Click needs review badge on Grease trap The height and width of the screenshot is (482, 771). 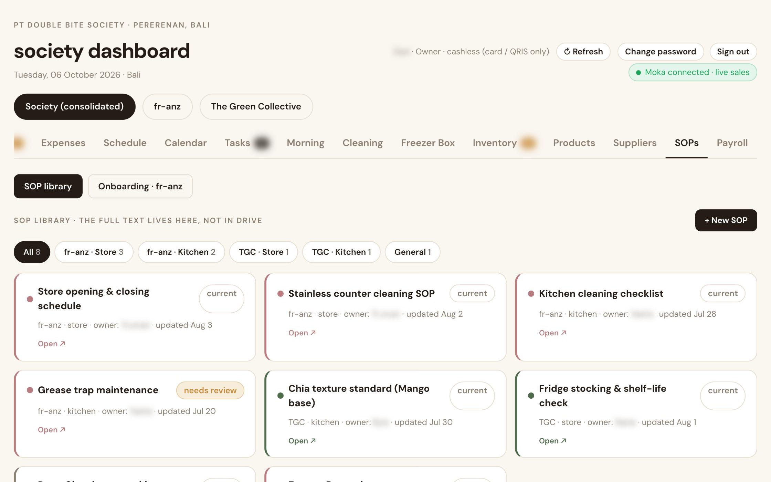click(x=210, y=390)
